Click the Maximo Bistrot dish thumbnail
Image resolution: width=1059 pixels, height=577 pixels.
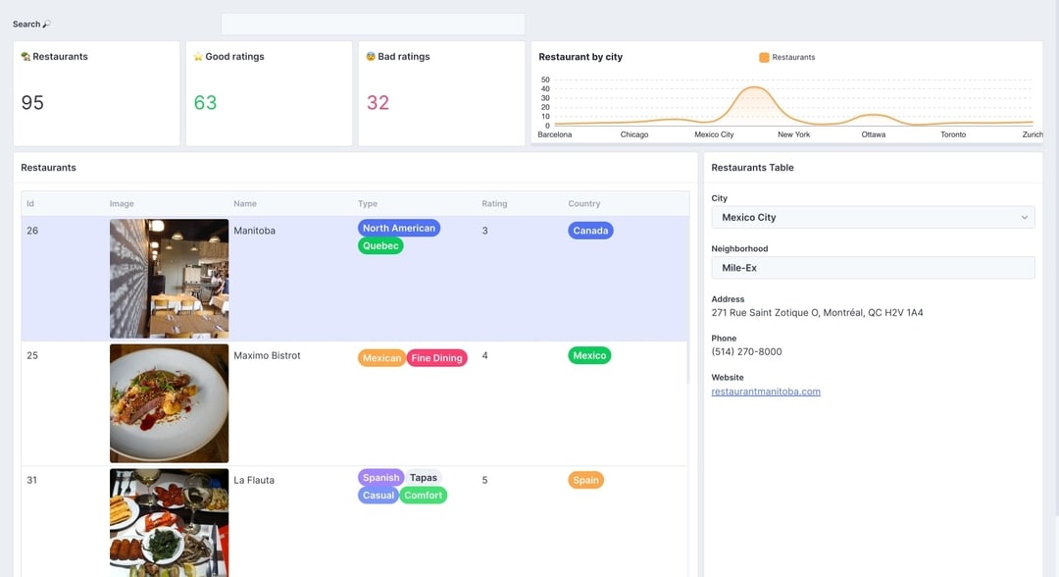[169, 402]
